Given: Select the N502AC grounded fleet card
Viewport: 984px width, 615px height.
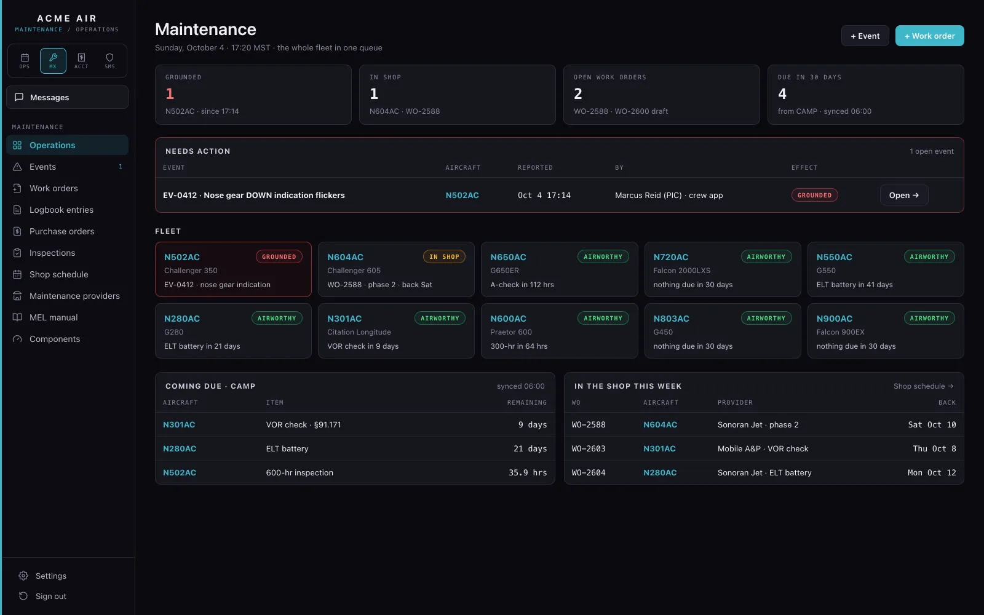Looking at the screenshot, I should [233, 269].
